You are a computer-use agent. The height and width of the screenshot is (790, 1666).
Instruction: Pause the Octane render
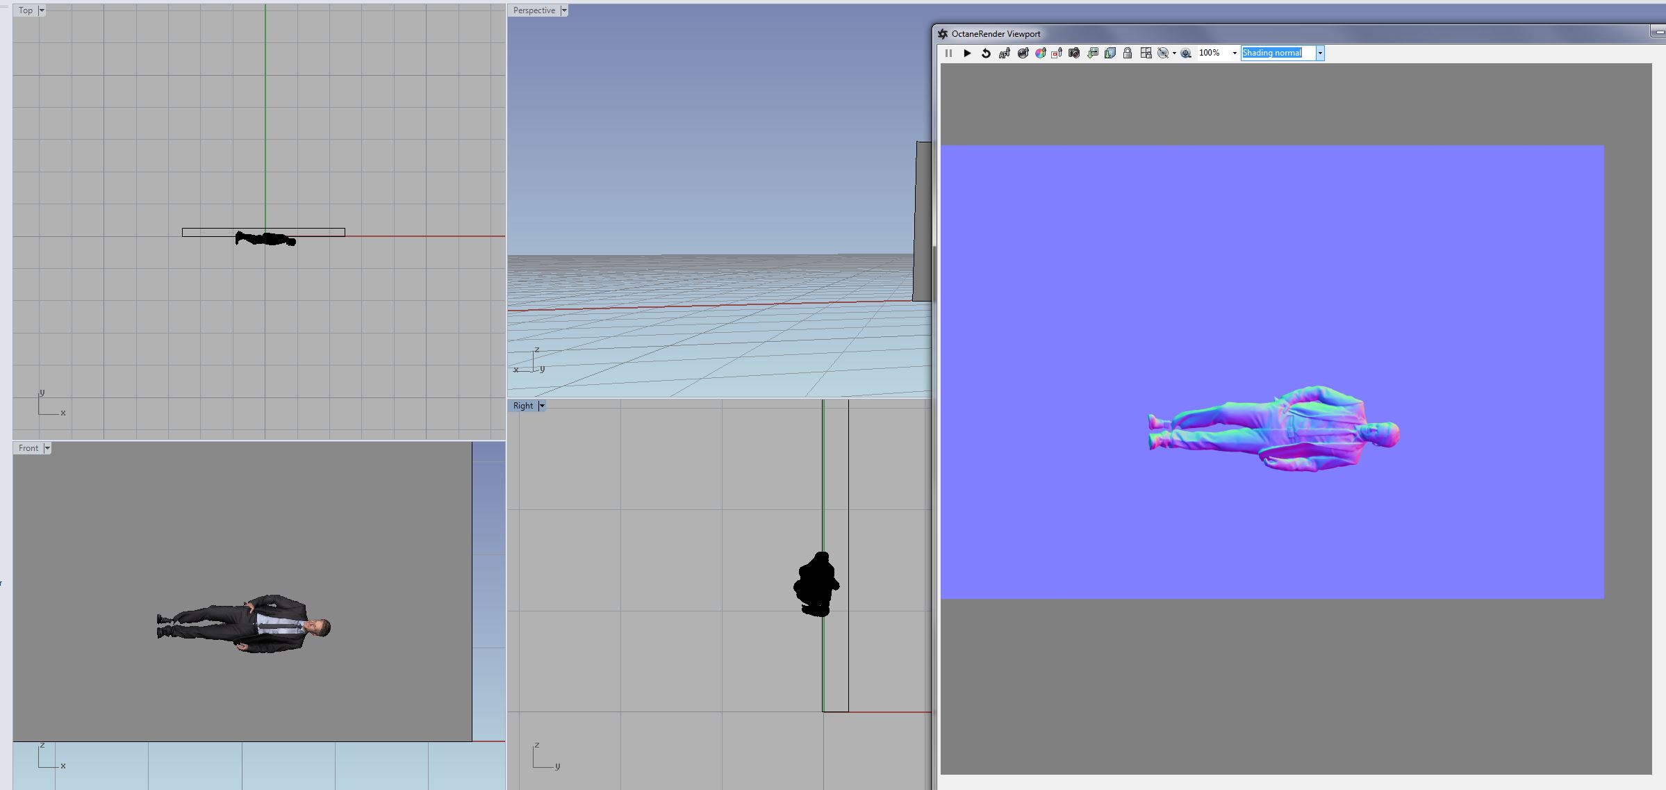coord(948,54)
